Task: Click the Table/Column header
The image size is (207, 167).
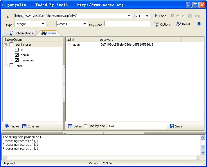Action: coord(32,40)
